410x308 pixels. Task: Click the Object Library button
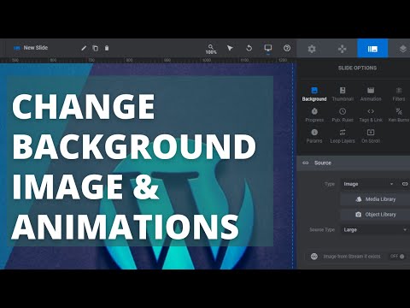point(375,215)
